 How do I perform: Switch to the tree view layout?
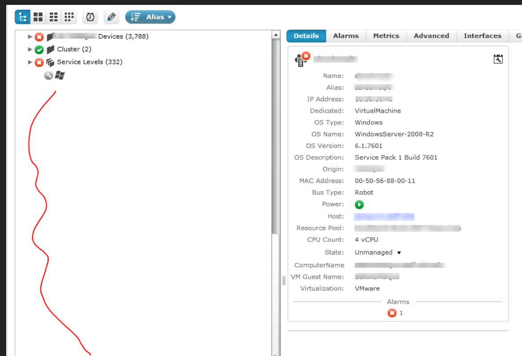click(23, 17)
